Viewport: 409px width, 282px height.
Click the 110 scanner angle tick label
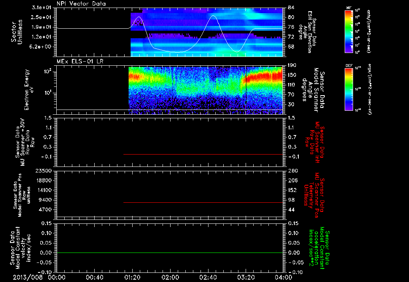point(292,85)
